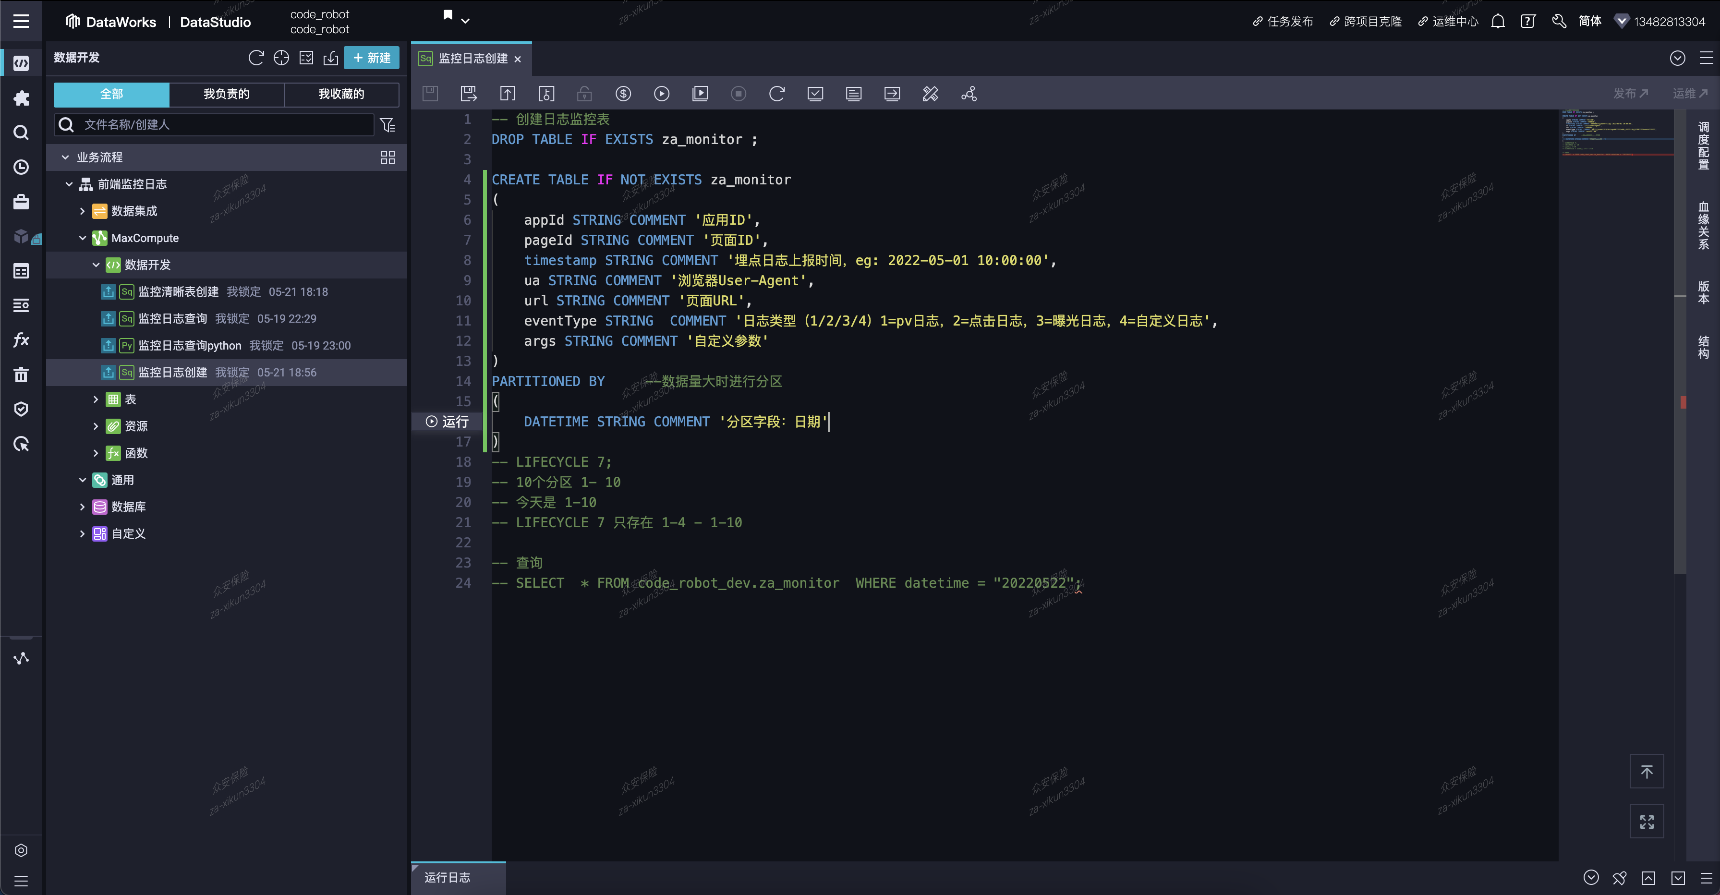
Task: Open the hamburger main menu
Action: pyautogui.click(x=21, y=22)
